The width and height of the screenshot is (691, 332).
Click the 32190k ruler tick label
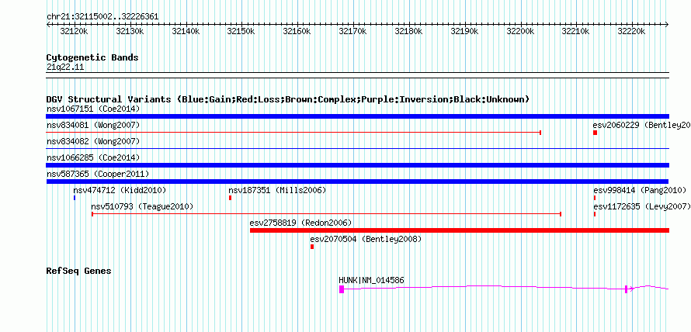click(x=464, y=32)
